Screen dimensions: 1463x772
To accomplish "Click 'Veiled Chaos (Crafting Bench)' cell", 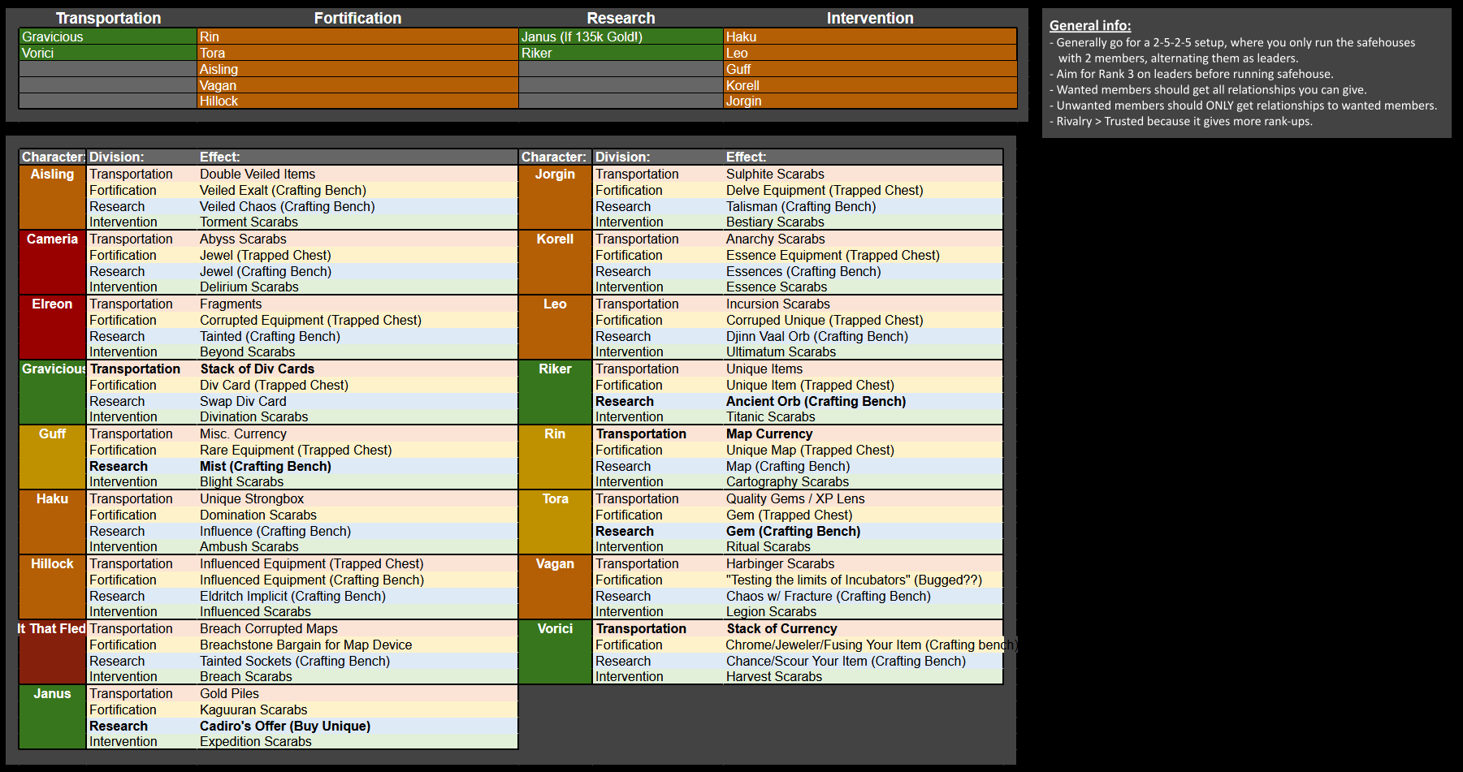I will pyautogui.click(x=357, y=206).
